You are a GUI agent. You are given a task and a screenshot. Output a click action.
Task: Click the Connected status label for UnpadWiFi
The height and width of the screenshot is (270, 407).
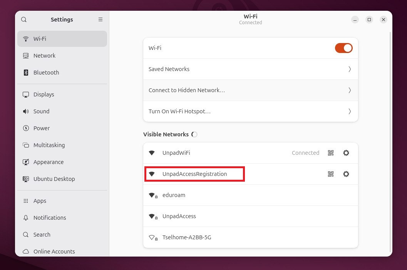tap(305, 153)
